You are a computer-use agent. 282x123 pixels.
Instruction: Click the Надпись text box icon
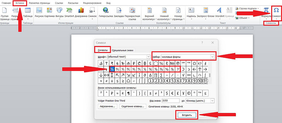tap(191, 11)
